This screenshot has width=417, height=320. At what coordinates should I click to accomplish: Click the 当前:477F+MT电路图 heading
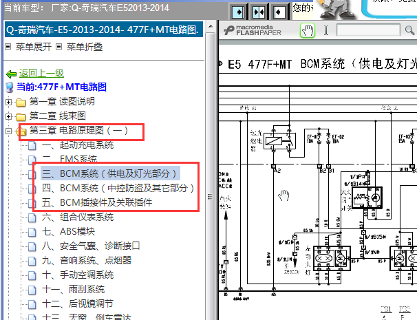pyautogui.click(x=62, y=87)
